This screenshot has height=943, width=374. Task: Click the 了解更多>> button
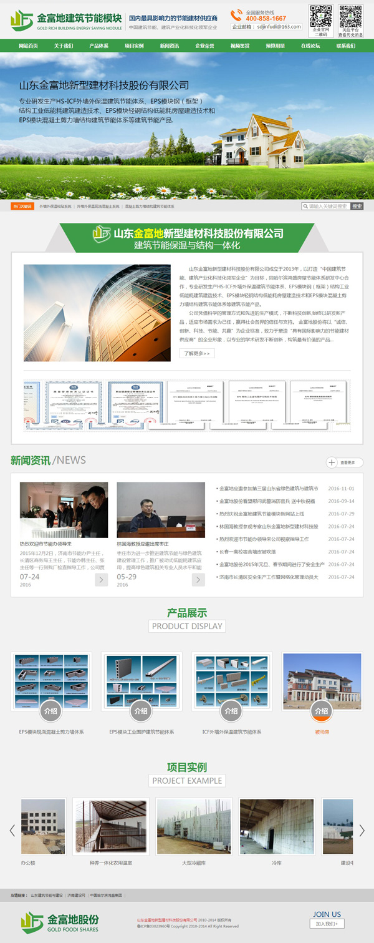(197, 353)
